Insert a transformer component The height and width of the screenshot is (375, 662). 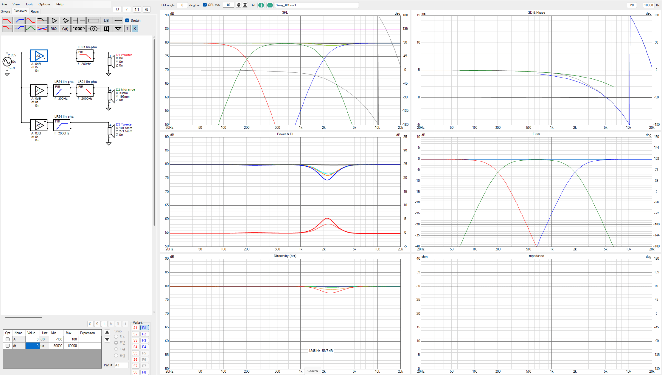tap(93, 29)
